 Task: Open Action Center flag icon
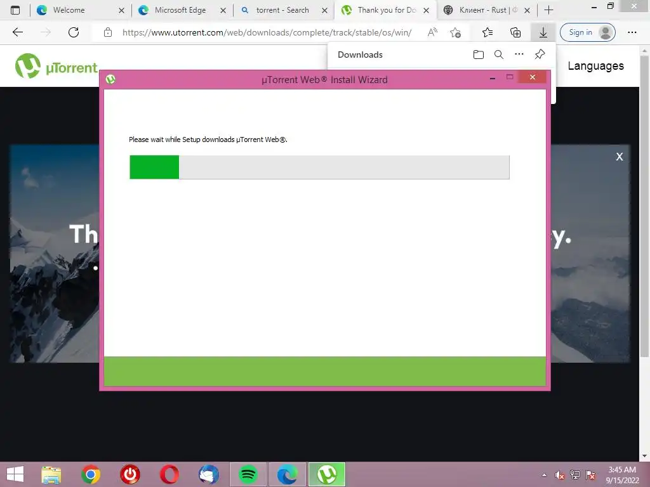click(x=590, y=475)
